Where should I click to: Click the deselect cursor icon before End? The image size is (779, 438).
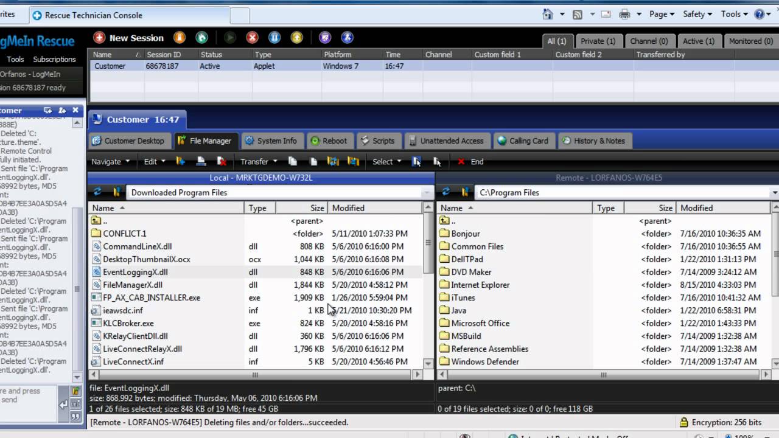pyautogui.click(x=437, y=161)
